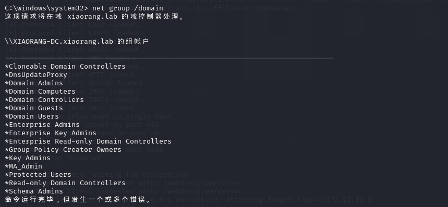The width and height of the screenshot is (448, 207).
Task: Click the Schema Admins group entry
Action: 34,191
